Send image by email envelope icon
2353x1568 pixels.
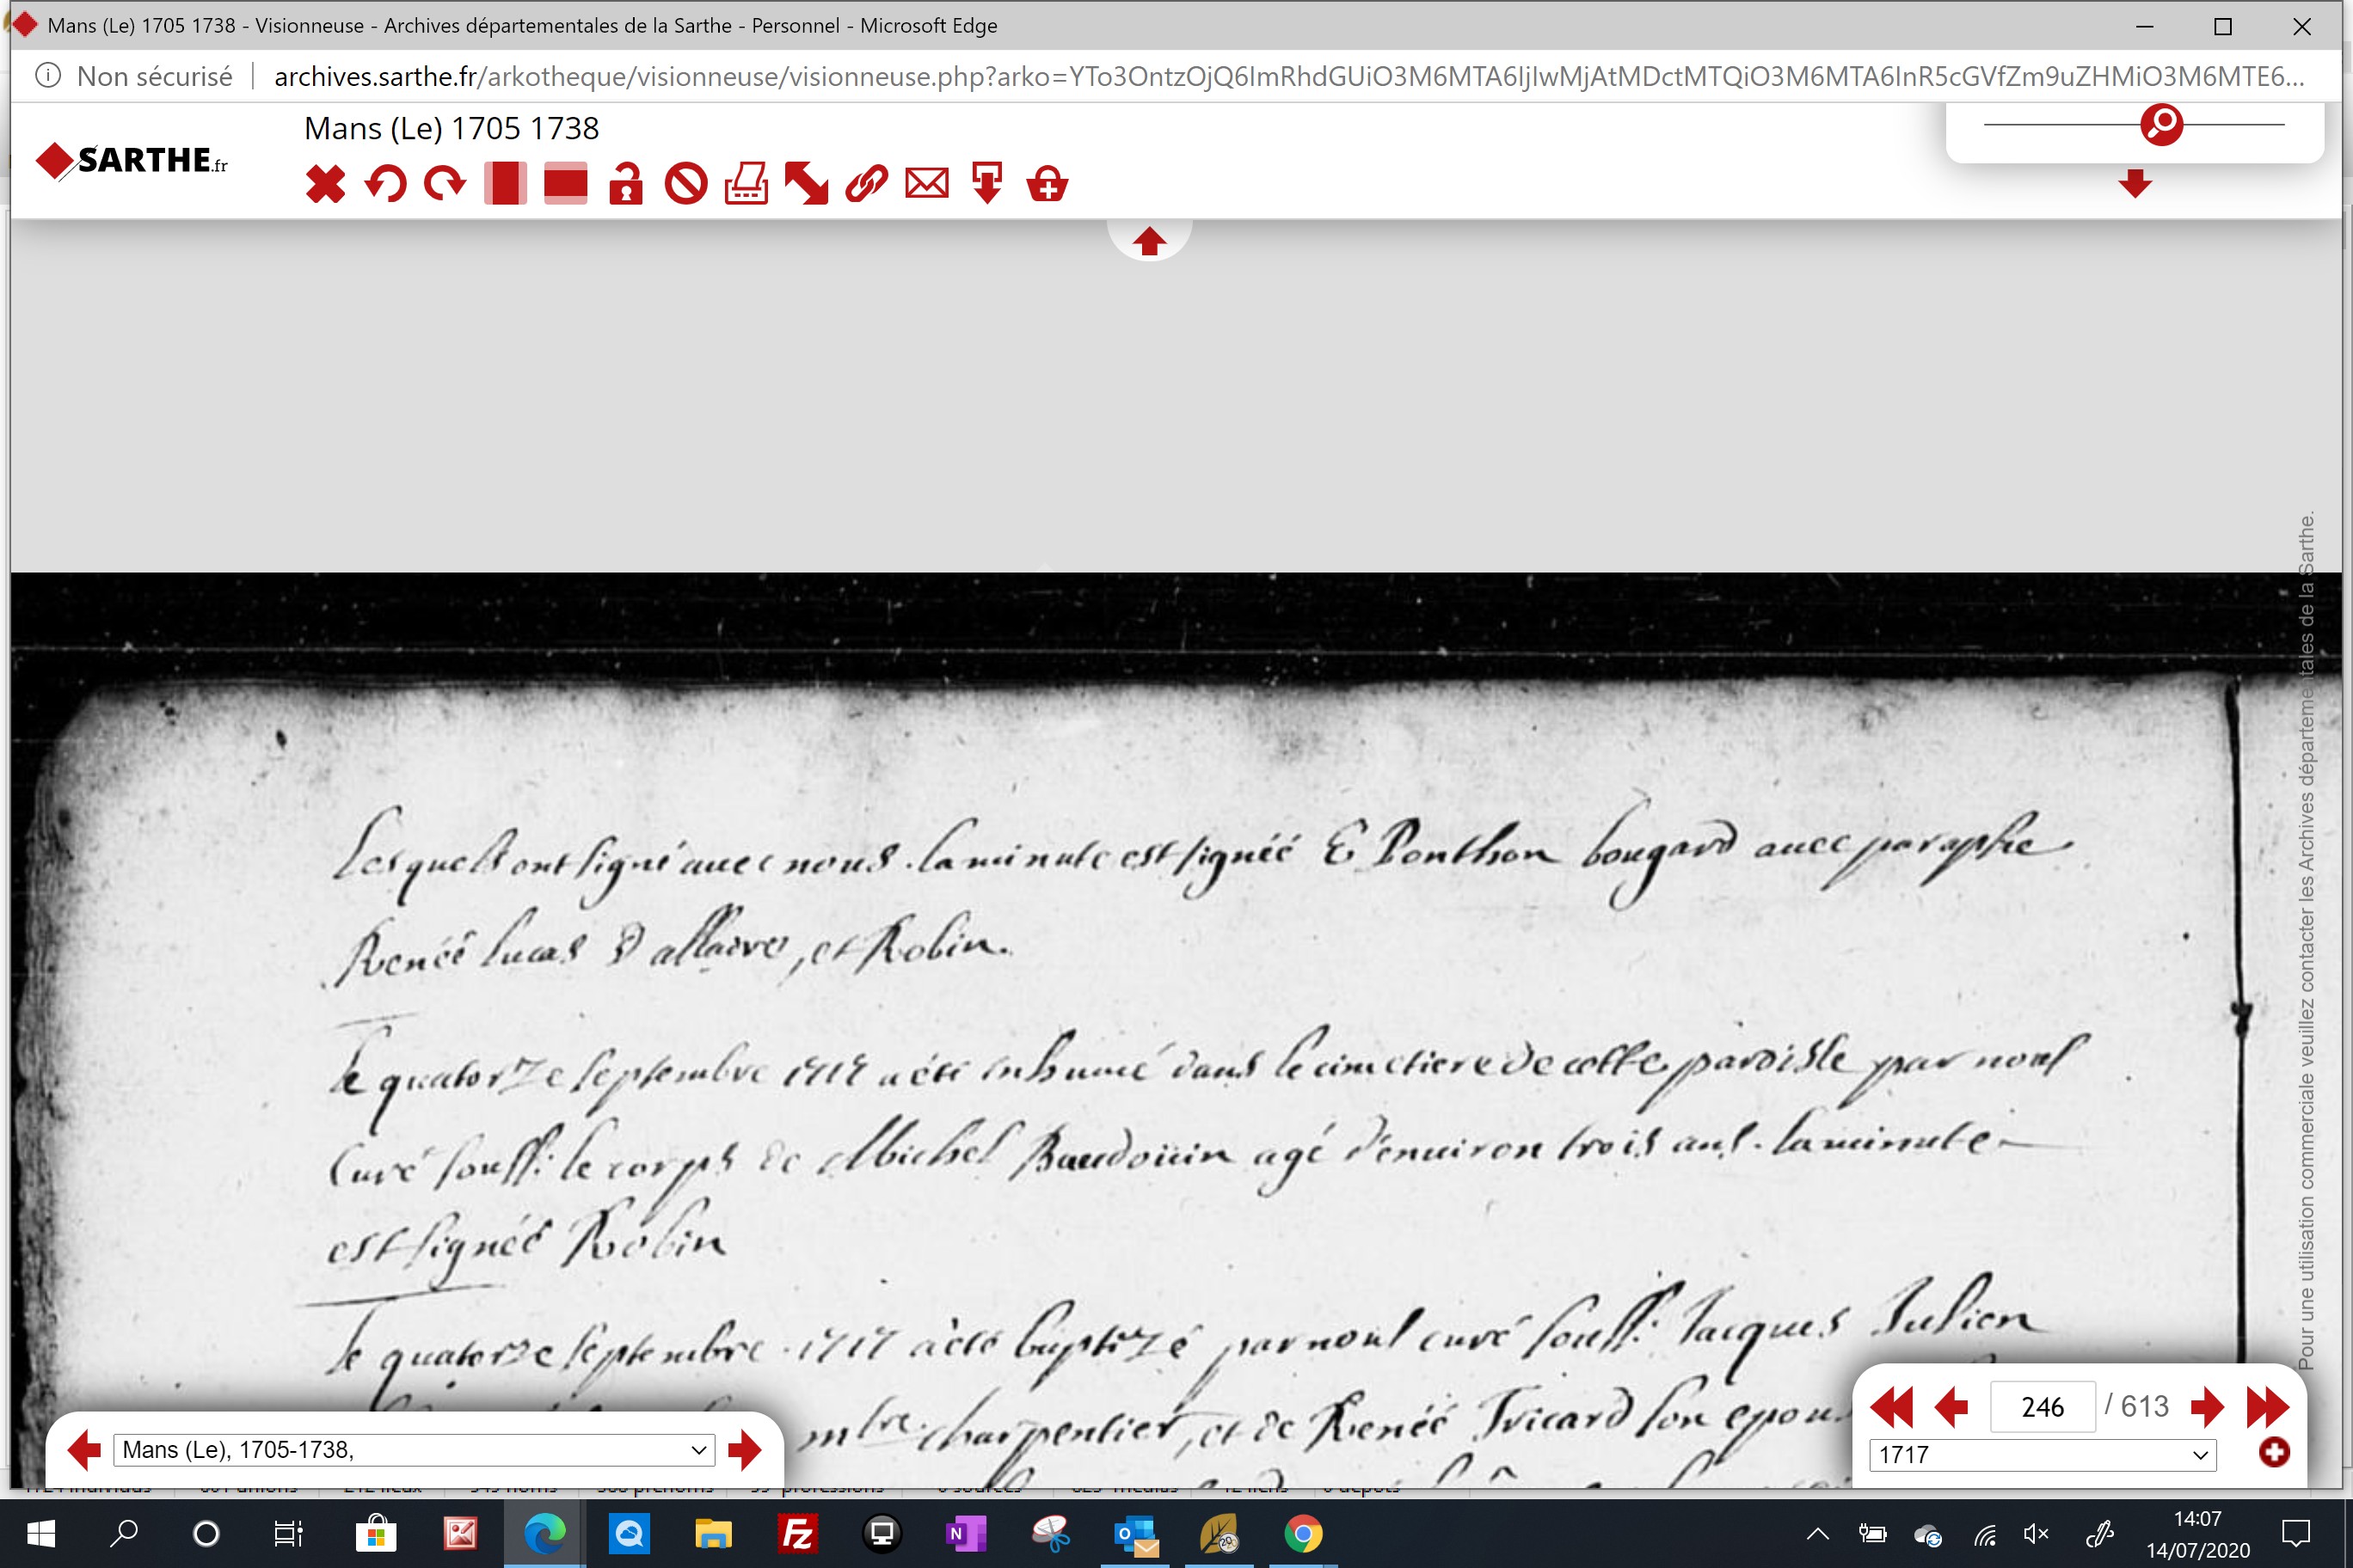(x=926, y=184)
